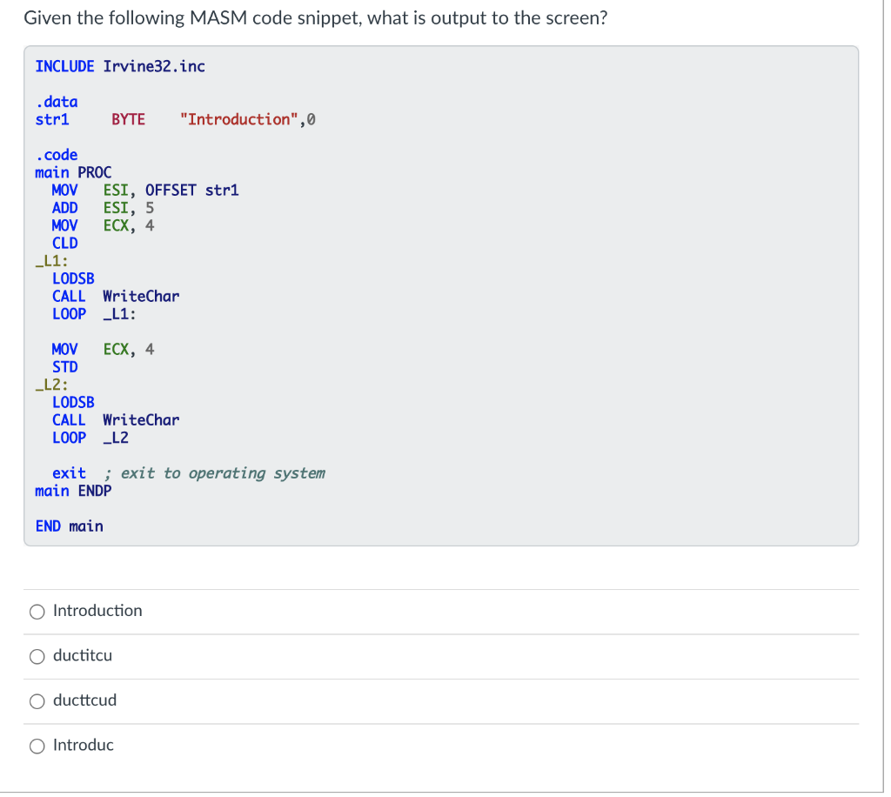The image size is (891, 797).
Task: Click the CLD instruction line
Action: tap(64, 243)
